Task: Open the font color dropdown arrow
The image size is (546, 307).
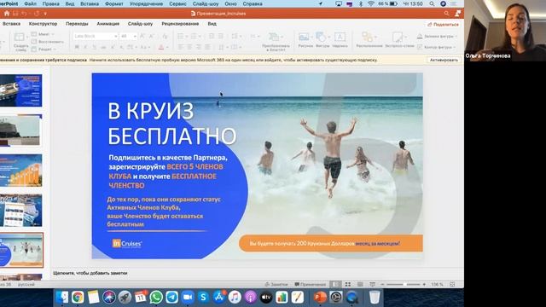Action: (x=167, y=48)
